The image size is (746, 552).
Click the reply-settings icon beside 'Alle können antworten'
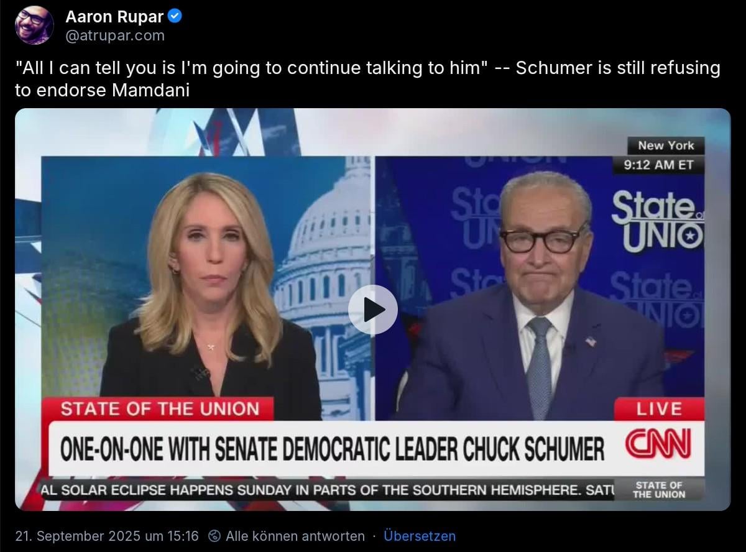(214, 536)
